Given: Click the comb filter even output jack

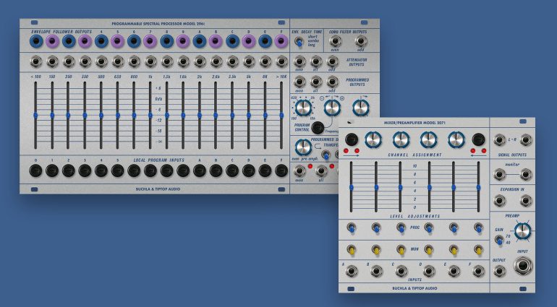Looking at the screenshot, I should click(x=334, y=42).
